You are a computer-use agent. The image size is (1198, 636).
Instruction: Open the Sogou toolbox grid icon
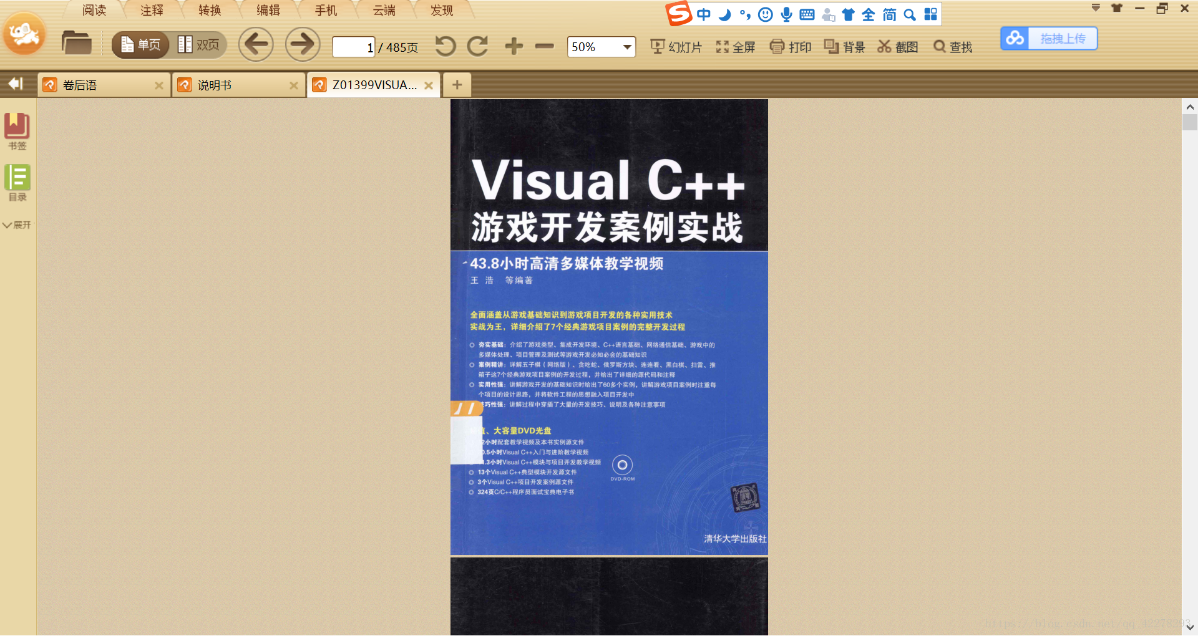coord(930,14)
